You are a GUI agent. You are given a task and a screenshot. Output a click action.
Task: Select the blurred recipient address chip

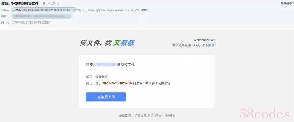42,16
